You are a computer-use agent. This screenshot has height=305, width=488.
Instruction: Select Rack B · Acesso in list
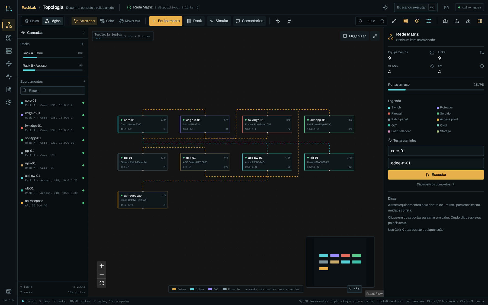53,68
